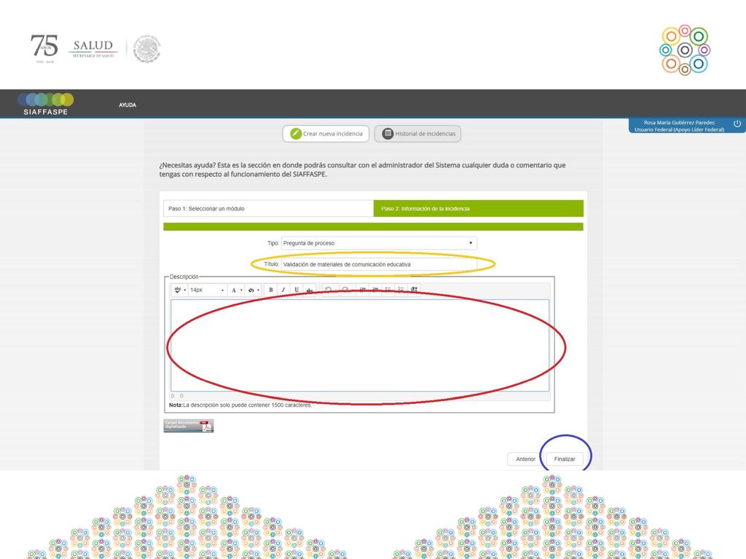Click the 75 años anniversary logo
Screen dimensions: 746x559
(x=44, y=49)
